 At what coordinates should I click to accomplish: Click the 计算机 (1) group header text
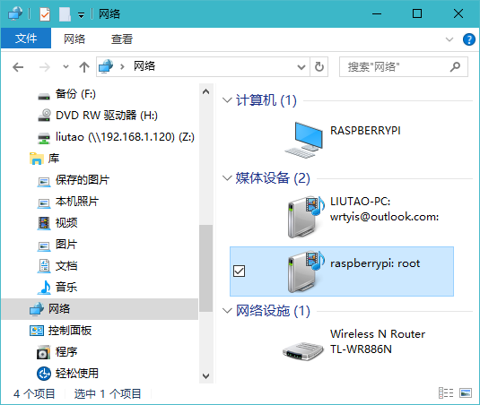pos(266,100)
